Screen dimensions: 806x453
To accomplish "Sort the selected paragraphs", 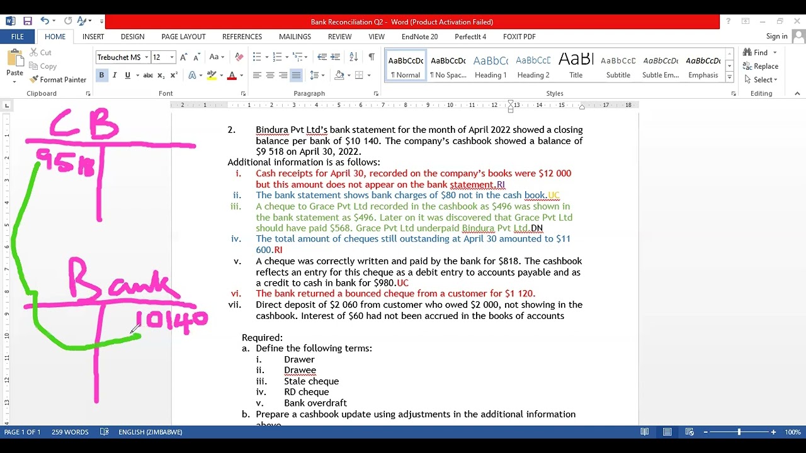I will [x=353, y=57].
